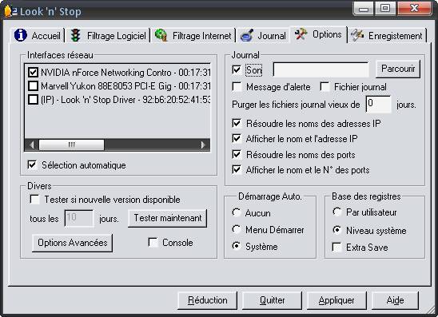
Task: Toggle Résoudre les noms des ports
Action: [x=237, y=154]
